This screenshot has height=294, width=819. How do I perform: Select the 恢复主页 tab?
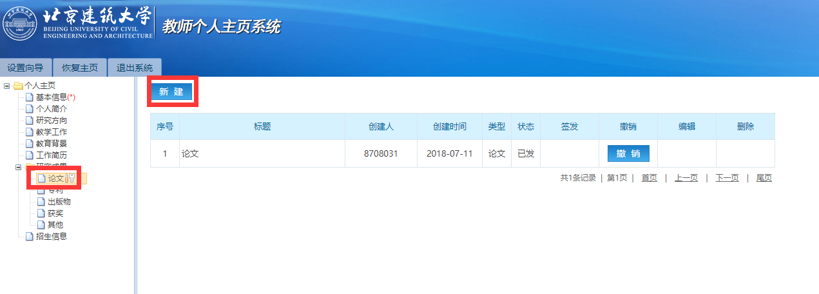coord(79,68)
